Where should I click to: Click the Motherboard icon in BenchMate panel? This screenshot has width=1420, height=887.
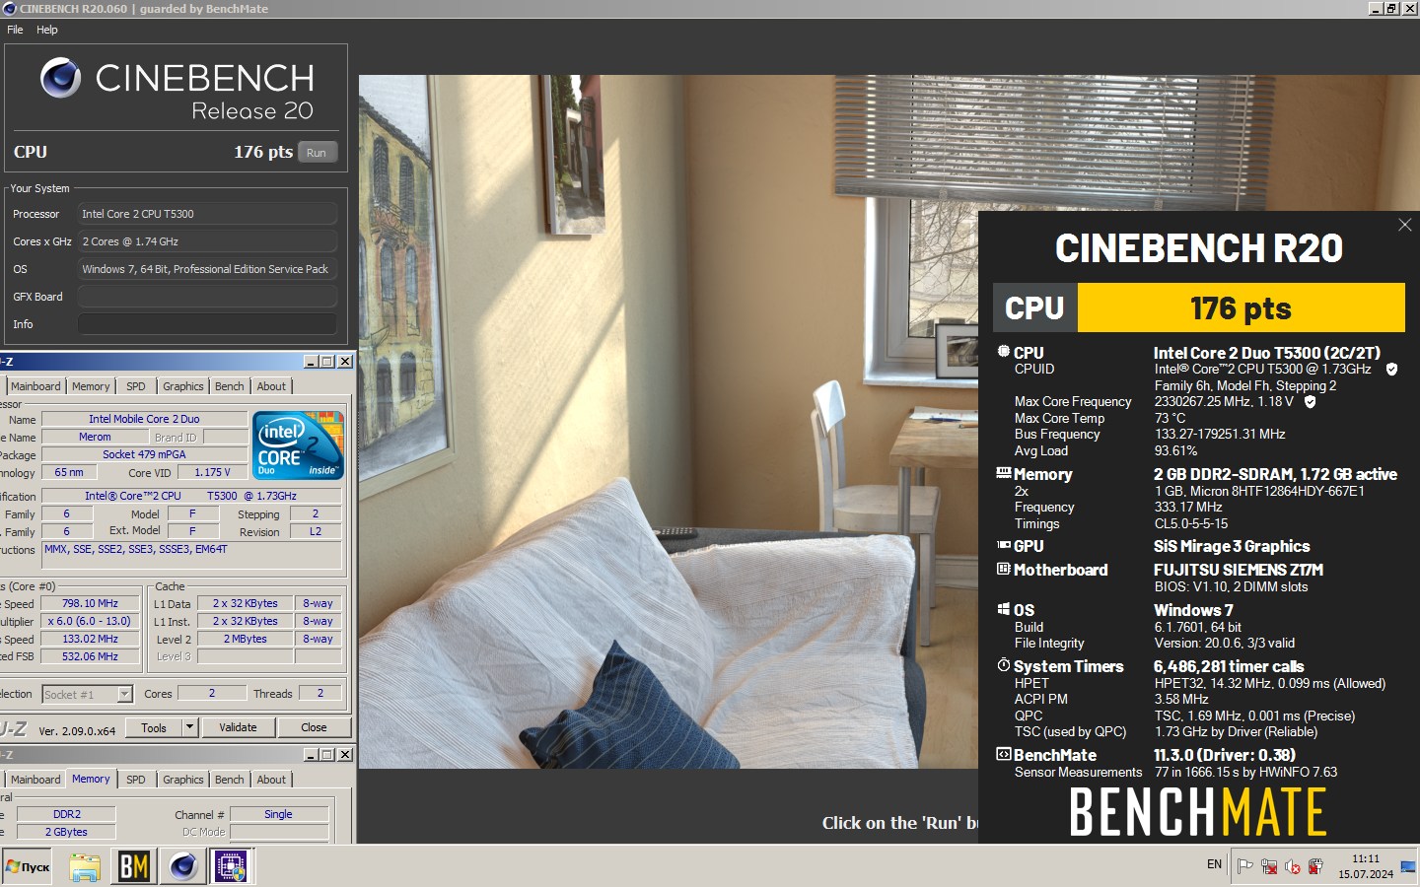point(1004,569)
